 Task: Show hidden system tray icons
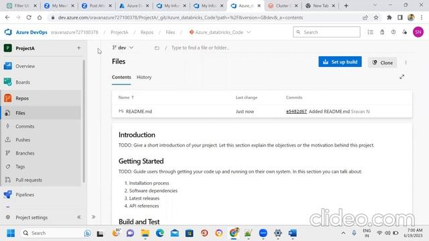343,233
